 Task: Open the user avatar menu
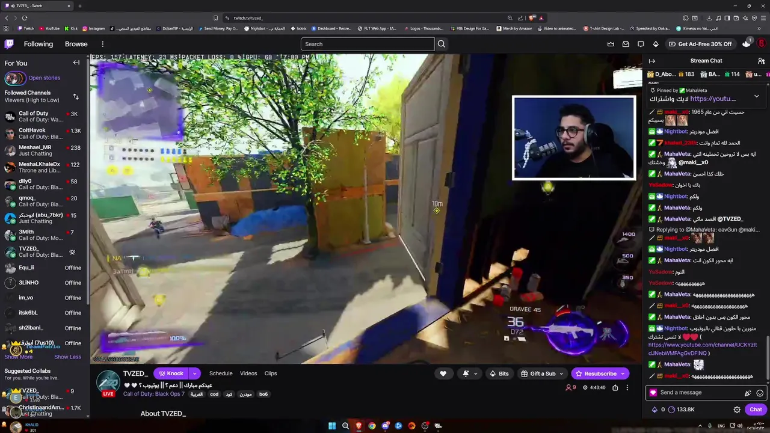[761, 44]
